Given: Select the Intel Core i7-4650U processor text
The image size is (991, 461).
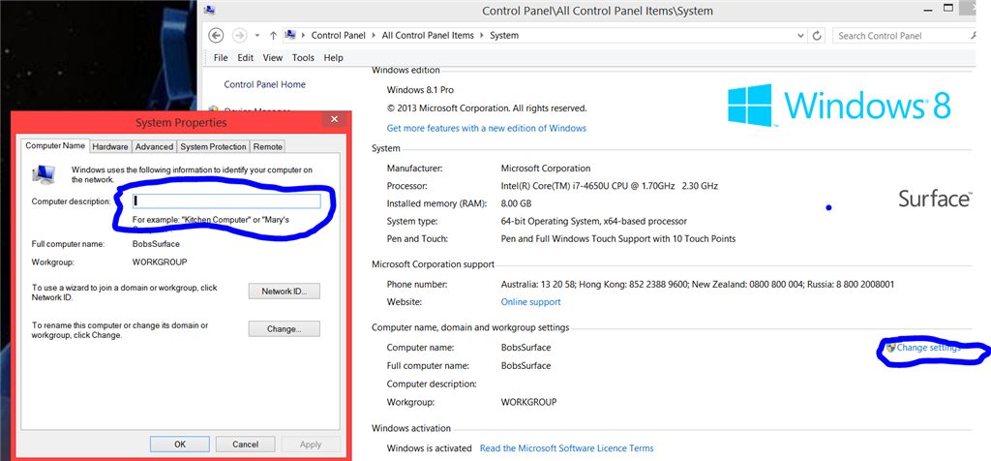Looking at the screenshot, I should 610,186.
